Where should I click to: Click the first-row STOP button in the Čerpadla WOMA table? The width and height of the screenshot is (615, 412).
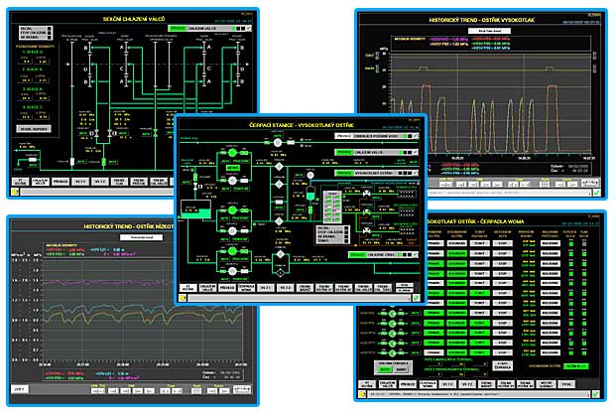coord(503,241)
